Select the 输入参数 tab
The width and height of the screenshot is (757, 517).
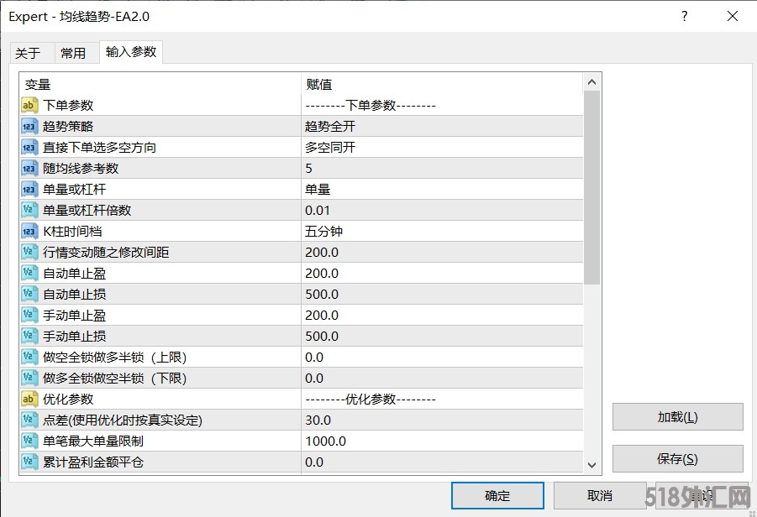pos(131,51)
